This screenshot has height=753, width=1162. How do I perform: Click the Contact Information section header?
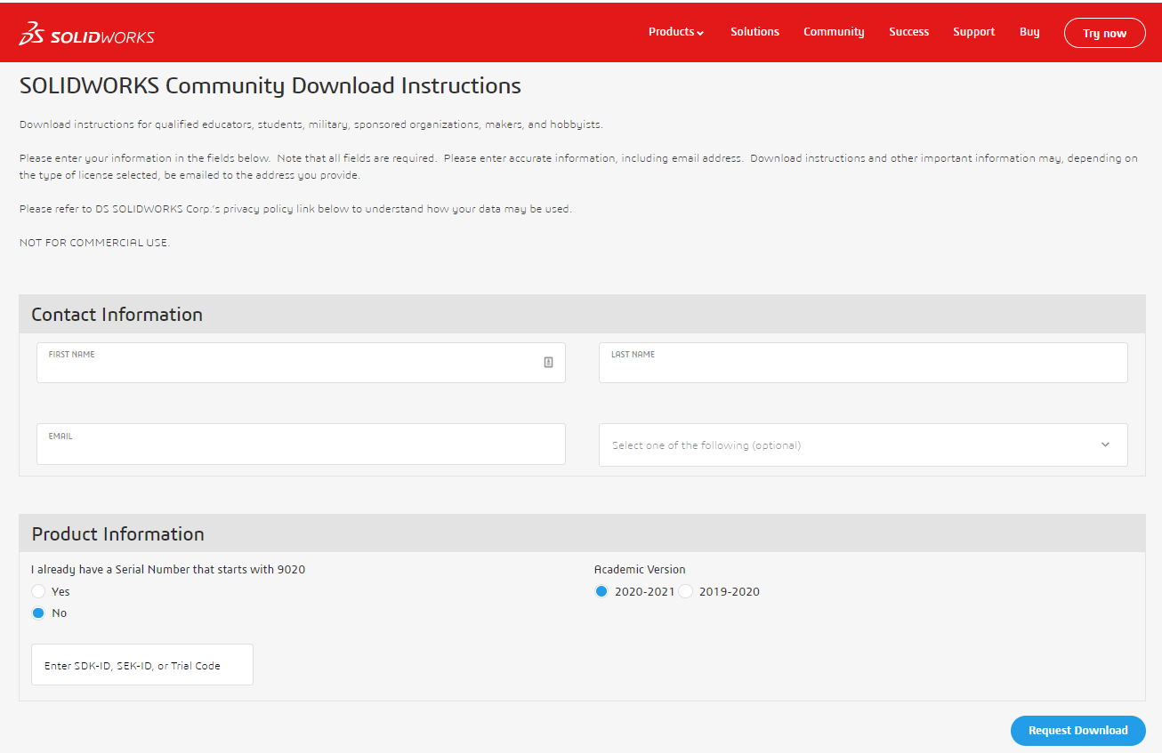tap(582, 315)
